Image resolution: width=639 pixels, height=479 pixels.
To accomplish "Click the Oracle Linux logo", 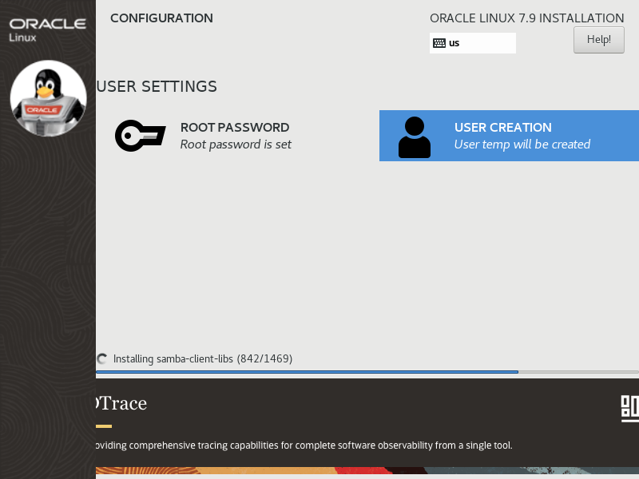I will tap(47, 30).
